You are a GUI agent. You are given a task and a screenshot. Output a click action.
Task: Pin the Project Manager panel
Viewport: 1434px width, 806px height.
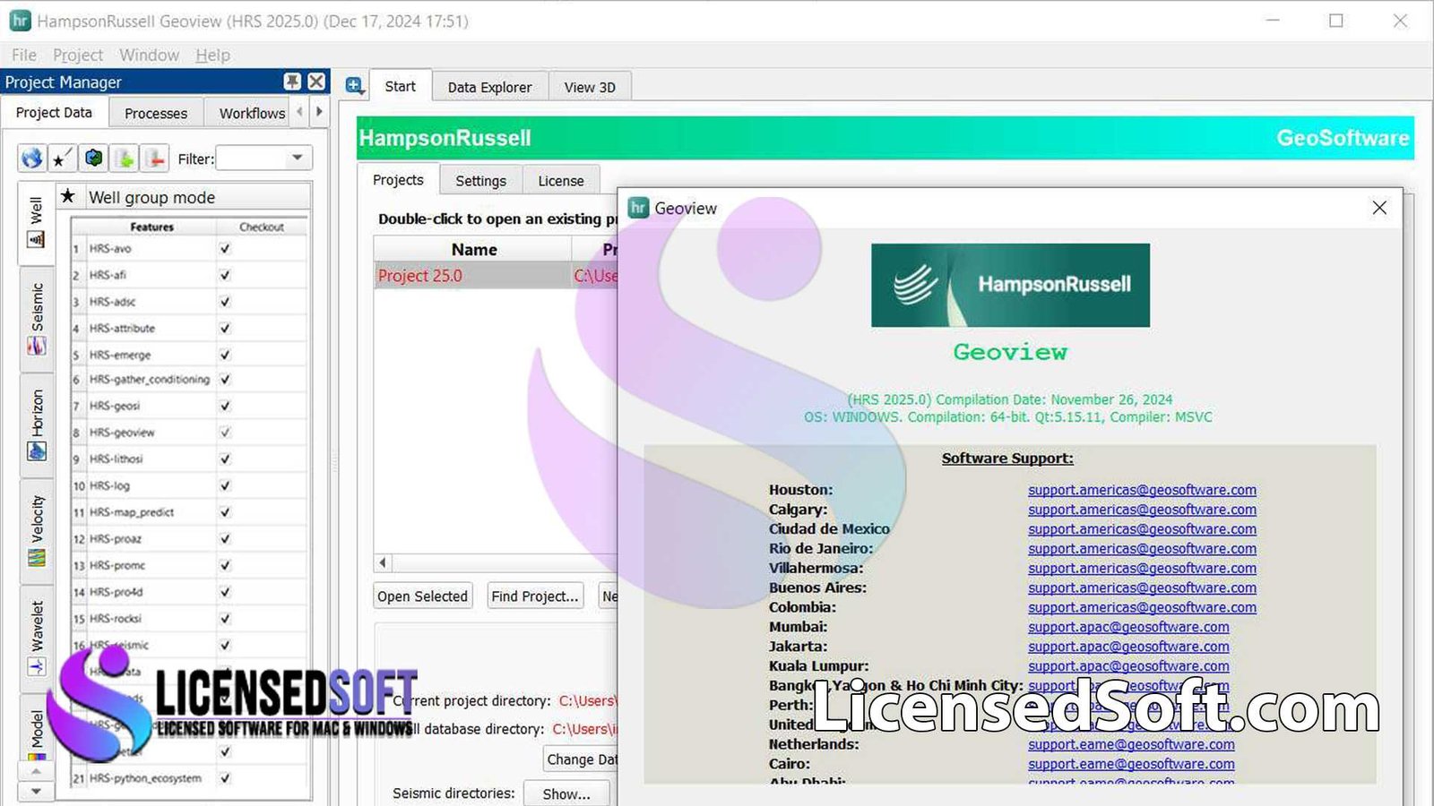pos(292,81)
